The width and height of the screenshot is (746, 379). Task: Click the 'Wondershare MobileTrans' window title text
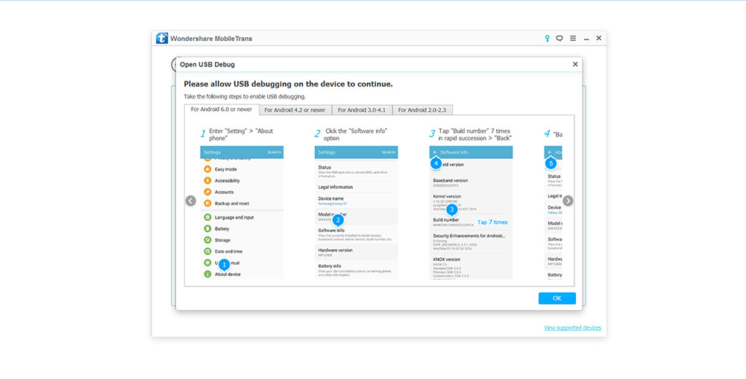[211, 39]
